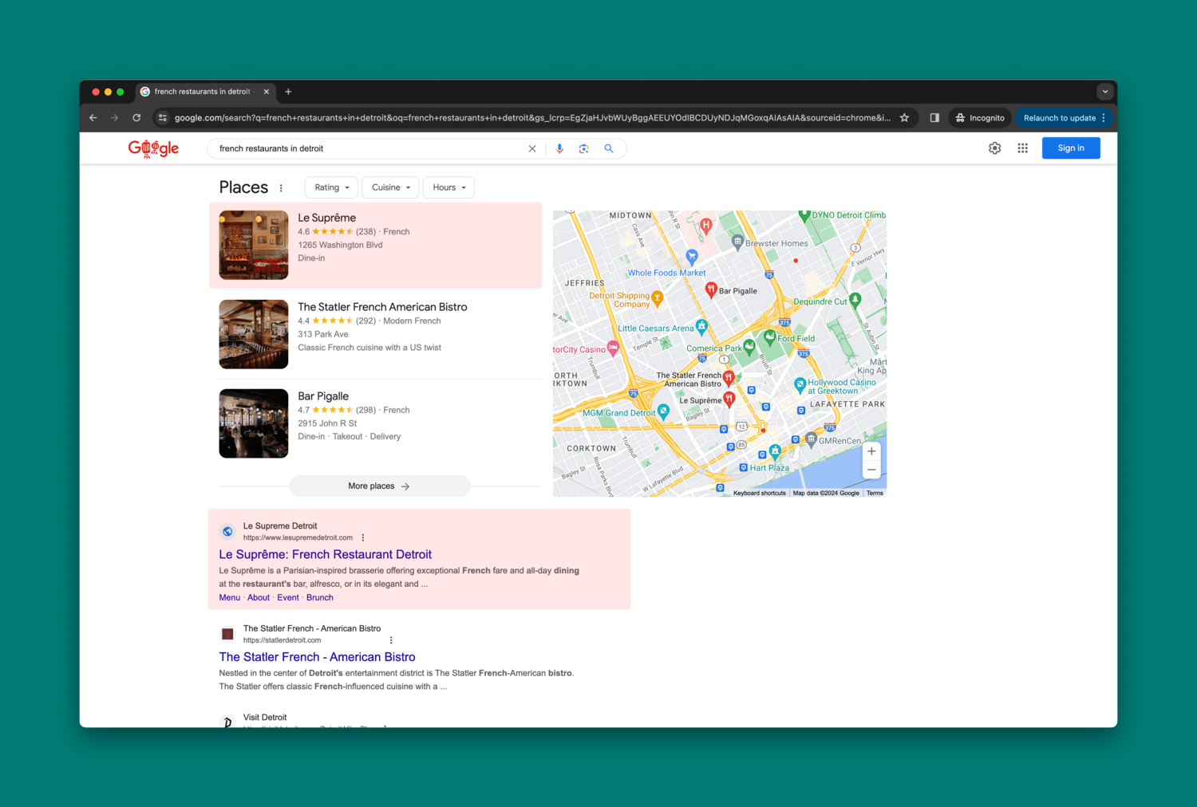Click the https://www.lesupremedetroit.com URL text

298,537
